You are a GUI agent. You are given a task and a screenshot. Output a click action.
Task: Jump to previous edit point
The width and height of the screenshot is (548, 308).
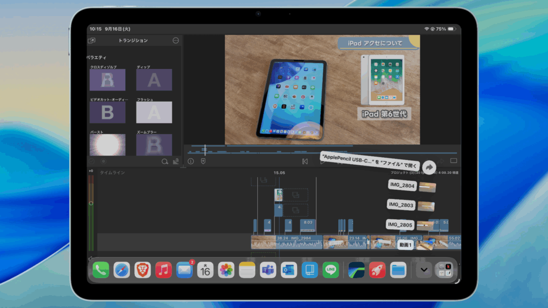[x=305, y=161]
